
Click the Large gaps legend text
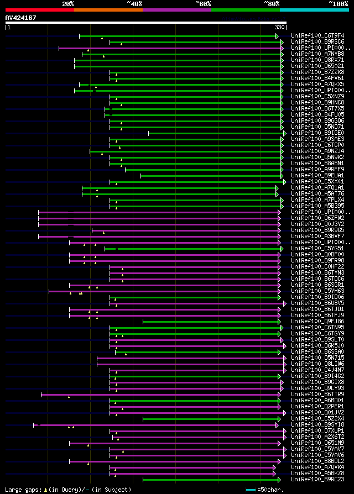tap(68, 490)
